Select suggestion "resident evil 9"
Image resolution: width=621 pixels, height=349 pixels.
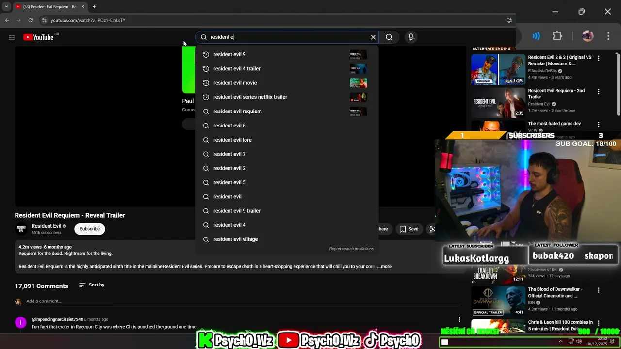pos(286,54)
